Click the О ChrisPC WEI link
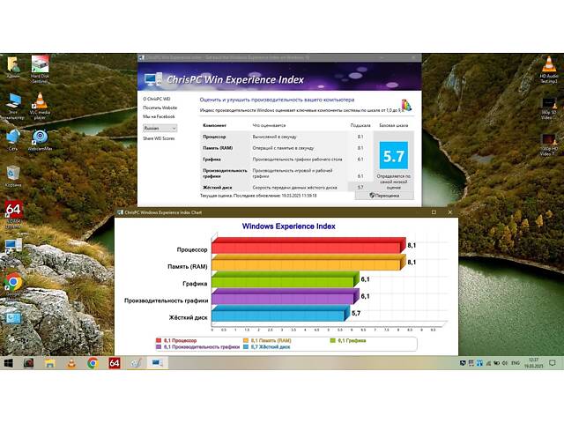The height and width of the screenshot is (423, 564). pos(157,99)
